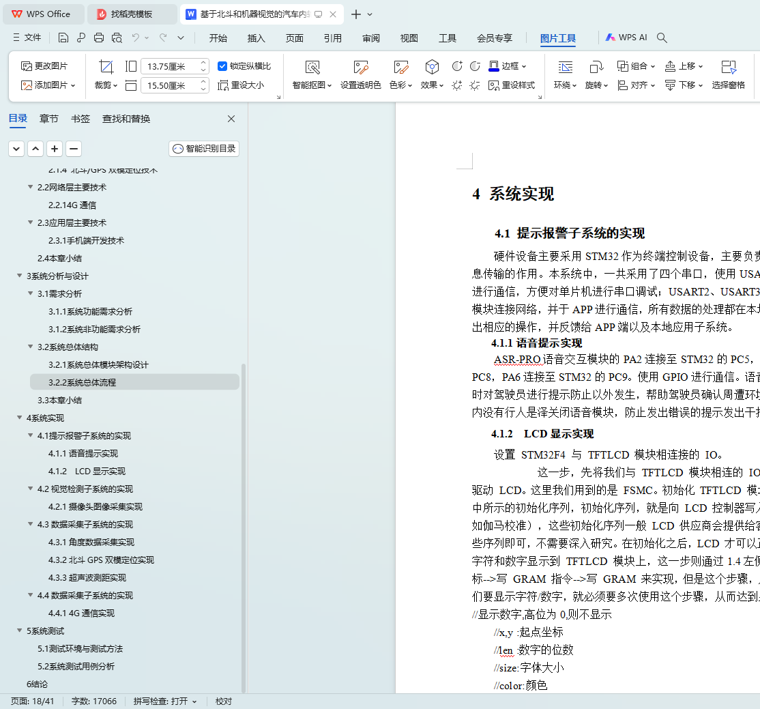The image size is (760, 709).
Task: Click the Undo arrow icon
Action: (136, 38)
